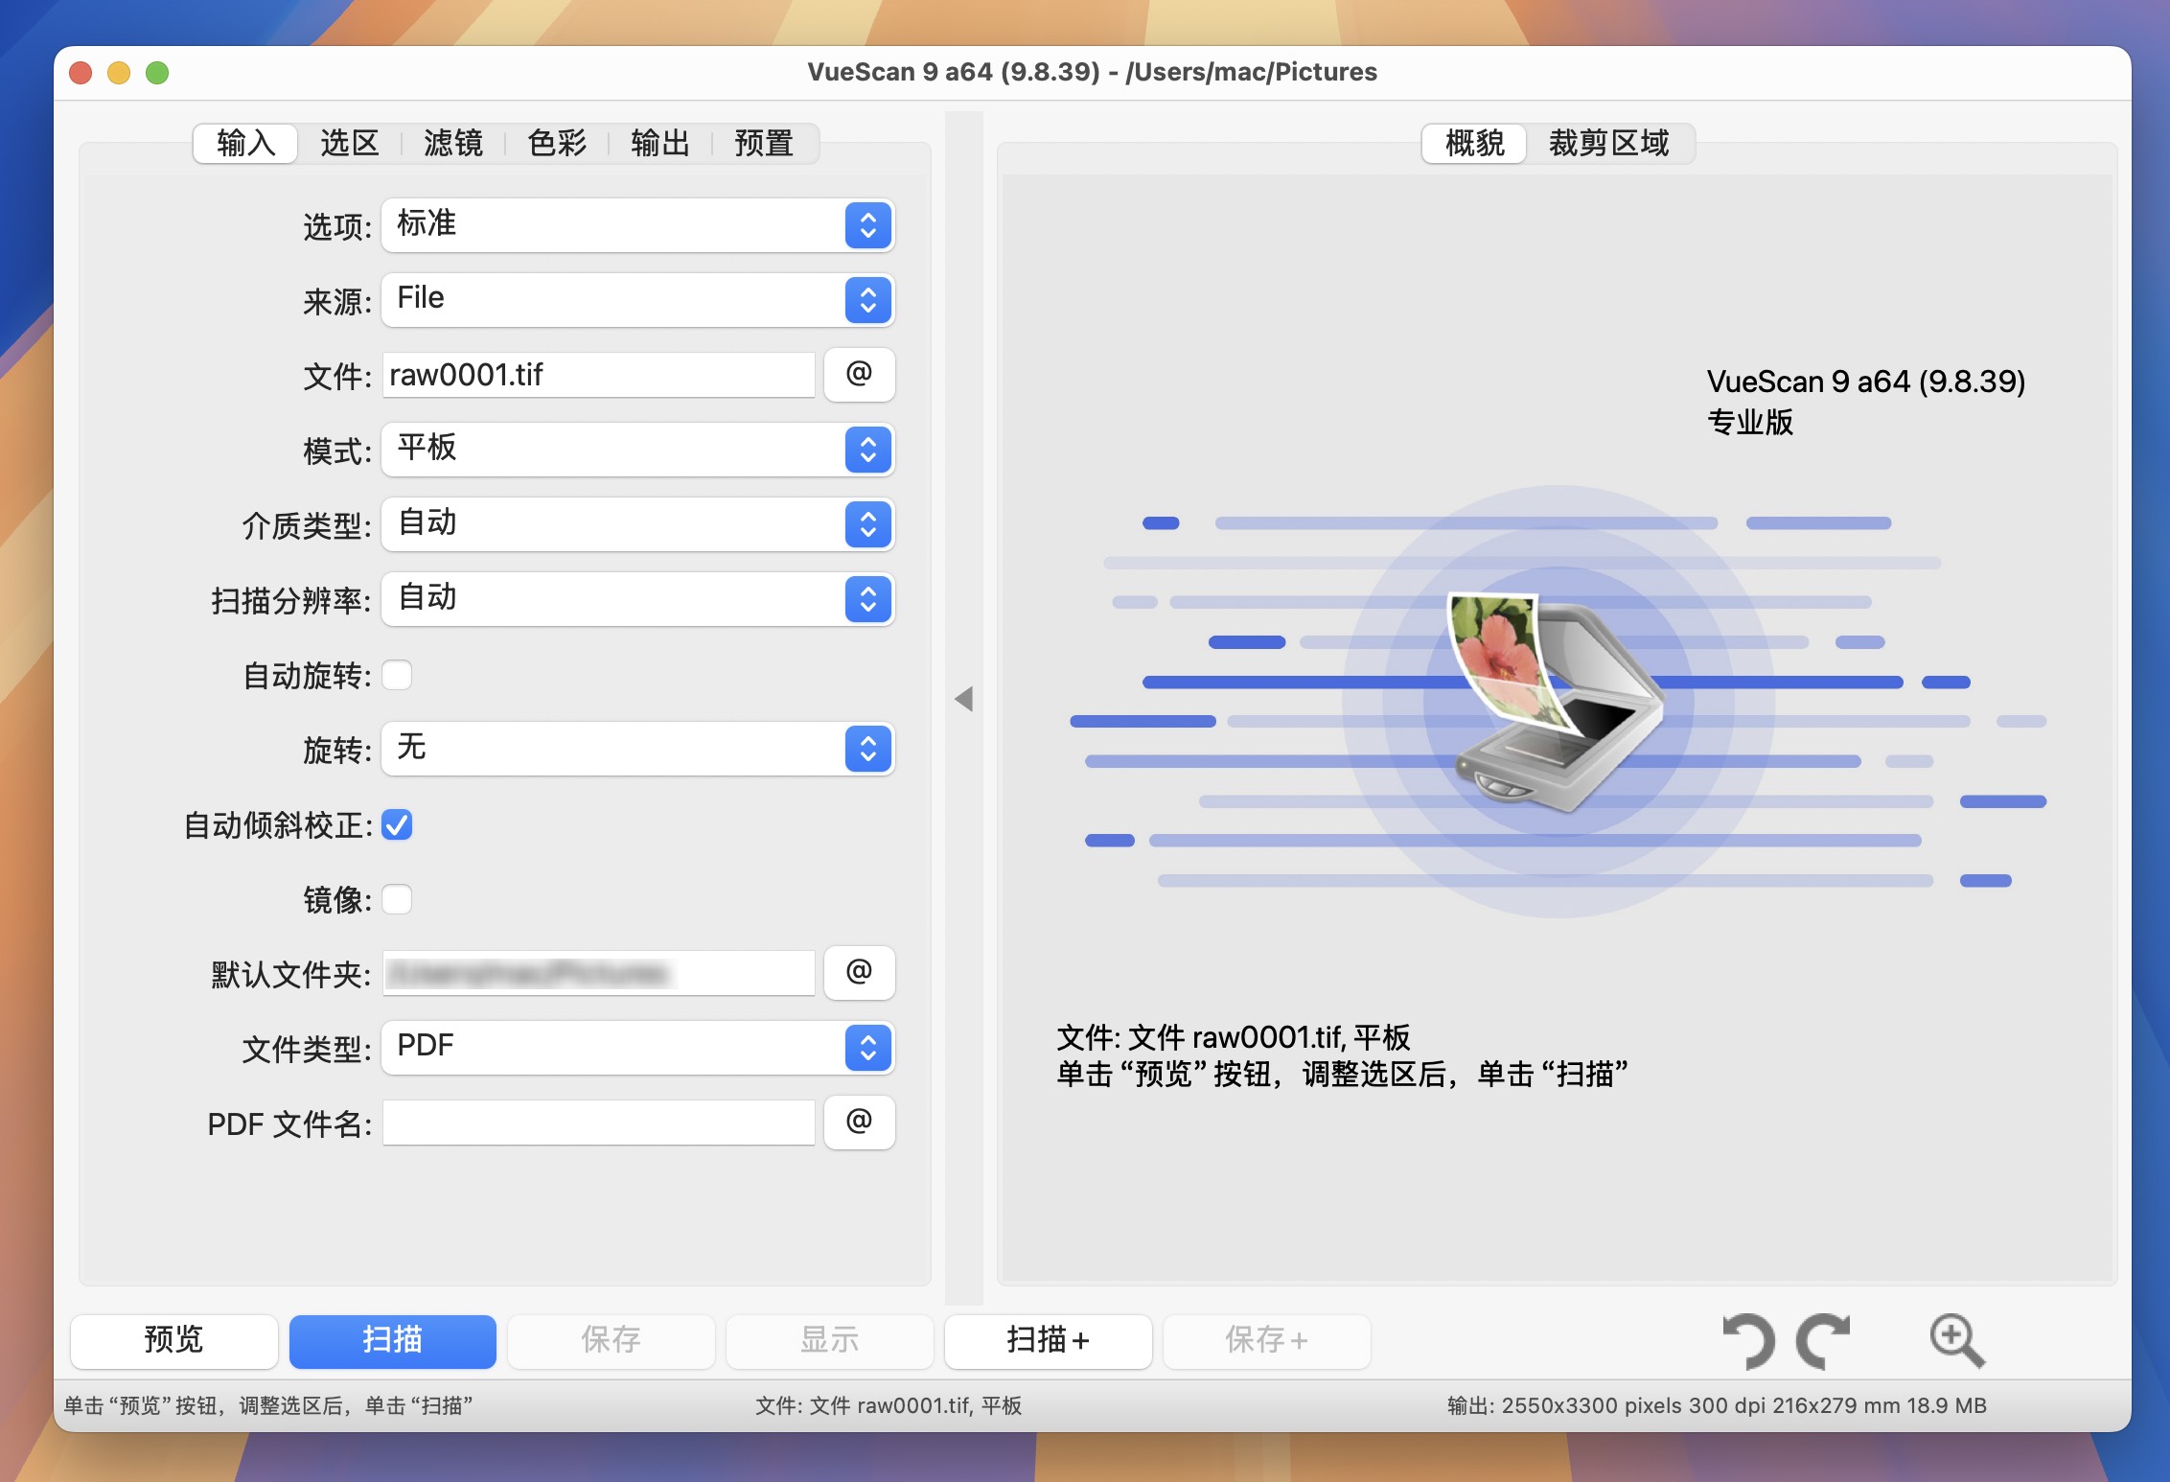Click the zoom magnifier icon
The width and height of the screenshot is (2170, 1482).
1956,1340
